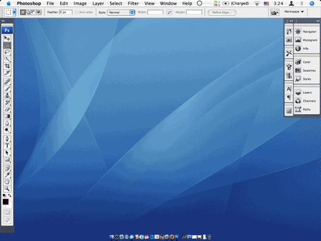Select the Rectangle shape tool
This screenshot has width=321, height=241.
pos(7,159)
